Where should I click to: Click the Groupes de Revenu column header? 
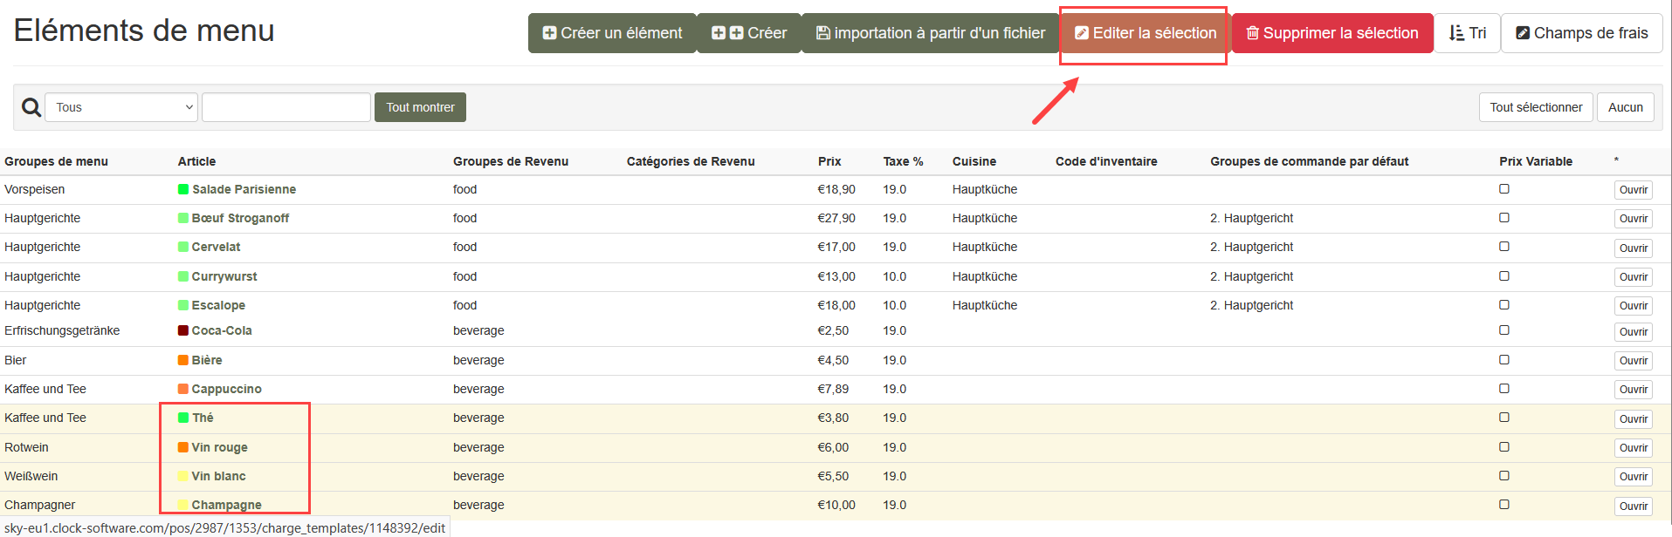pos(511,161)
